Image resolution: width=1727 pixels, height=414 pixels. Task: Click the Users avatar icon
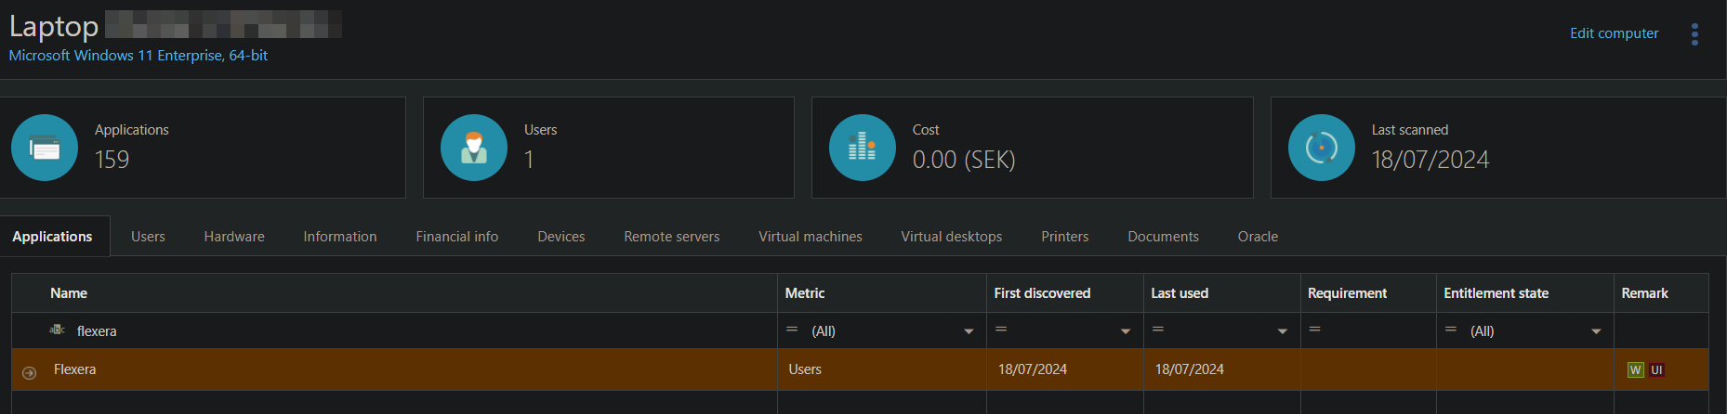(x=474, y=148)
